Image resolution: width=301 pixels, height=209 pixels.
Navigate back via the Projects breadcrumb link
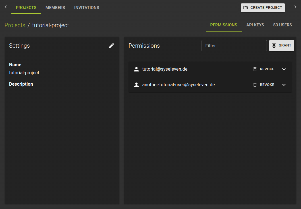click(x=15, y=25)
